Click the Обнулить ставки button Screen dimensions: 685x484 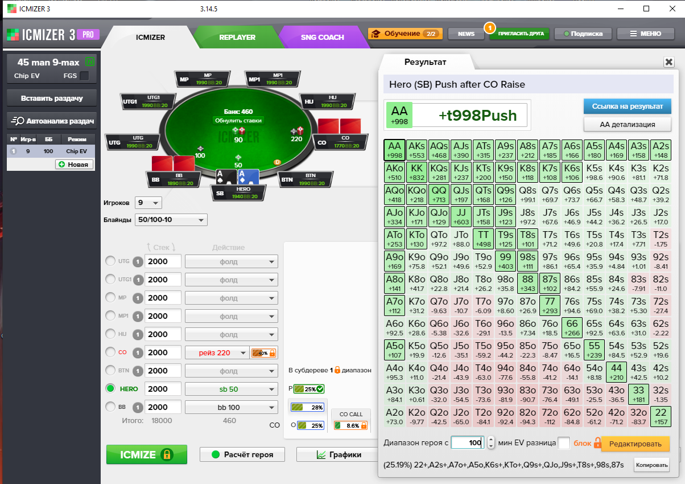point(238,121)
